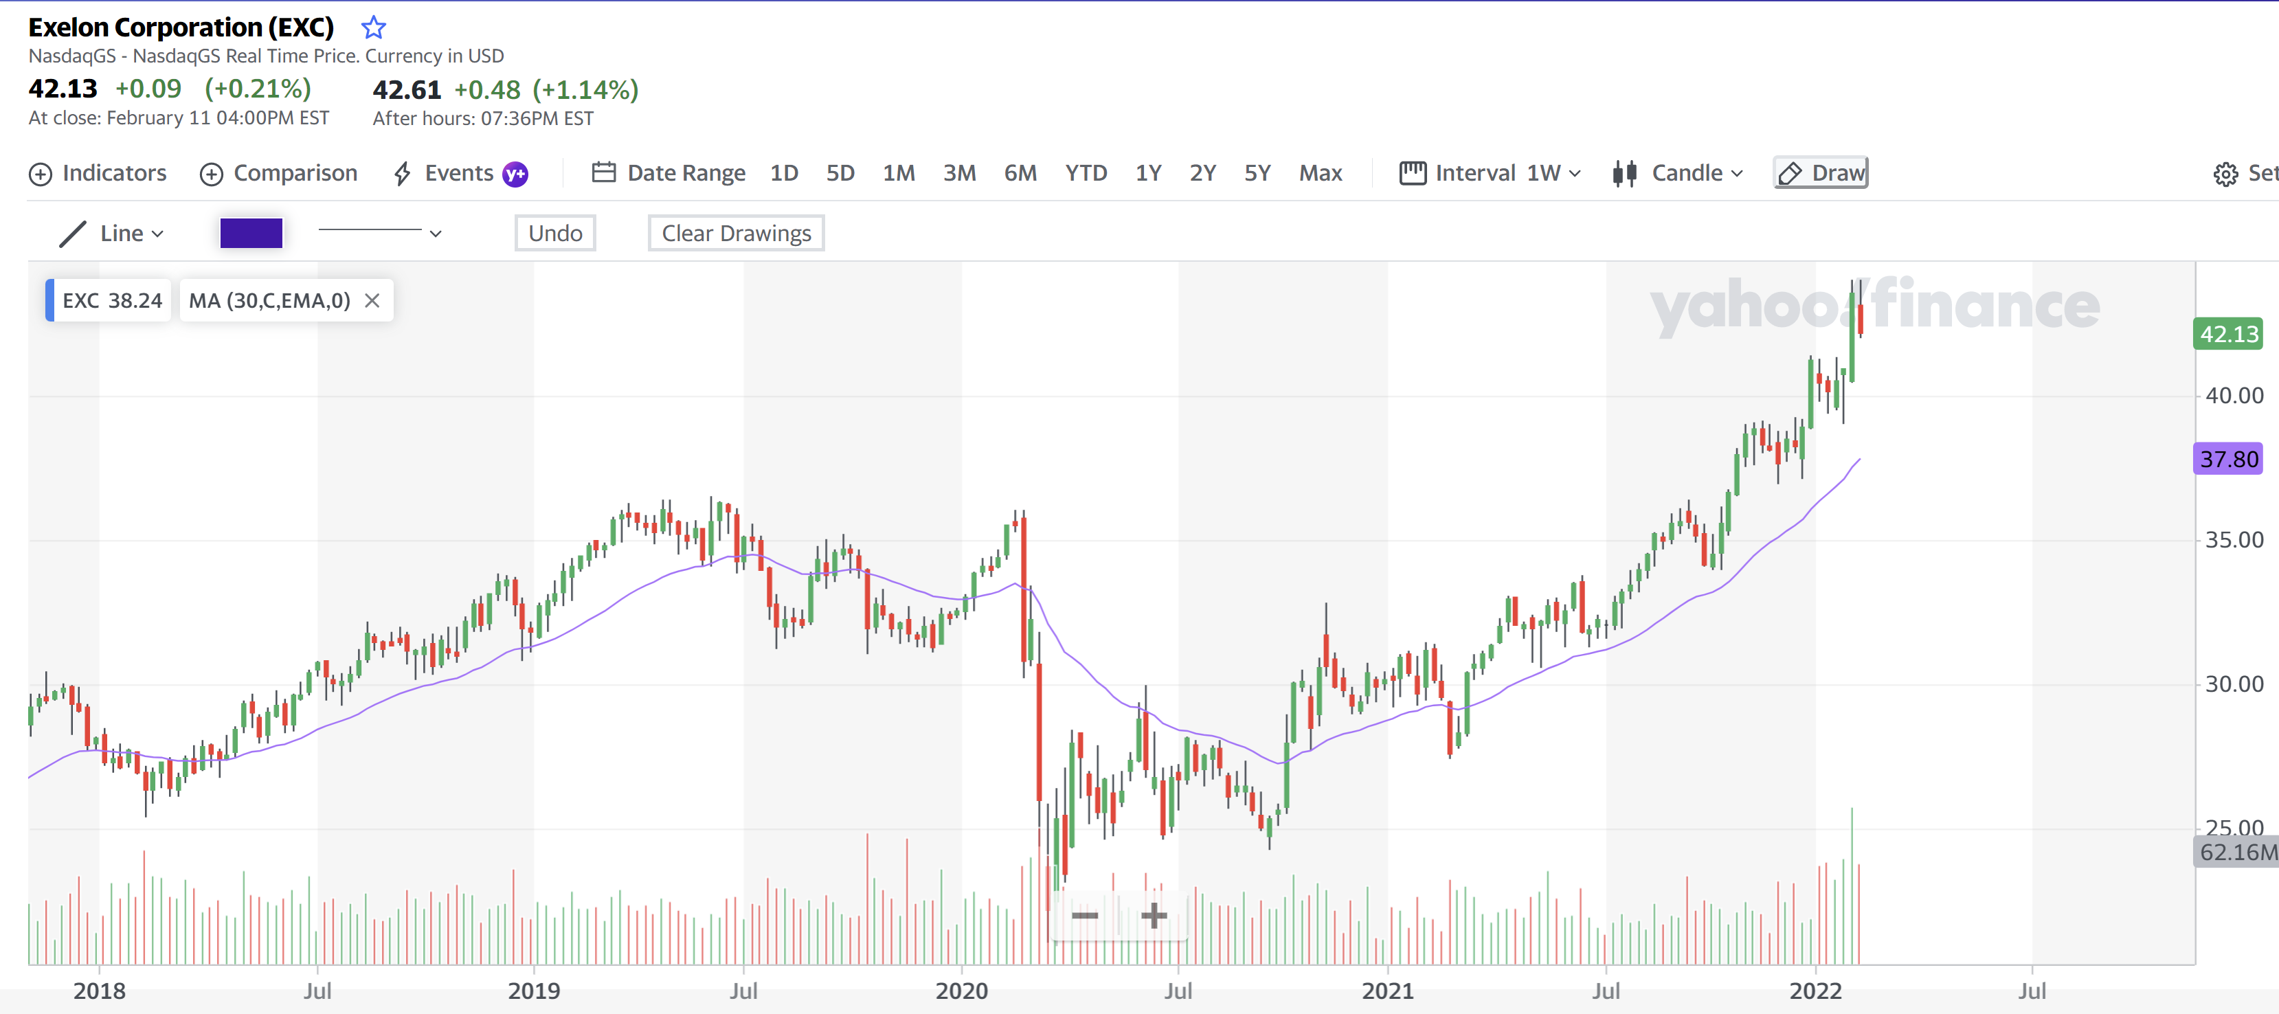This screenshot has height=1014, width=2279.
Task: Click the 2022 x-axis label
Action: click(1815, 991)
